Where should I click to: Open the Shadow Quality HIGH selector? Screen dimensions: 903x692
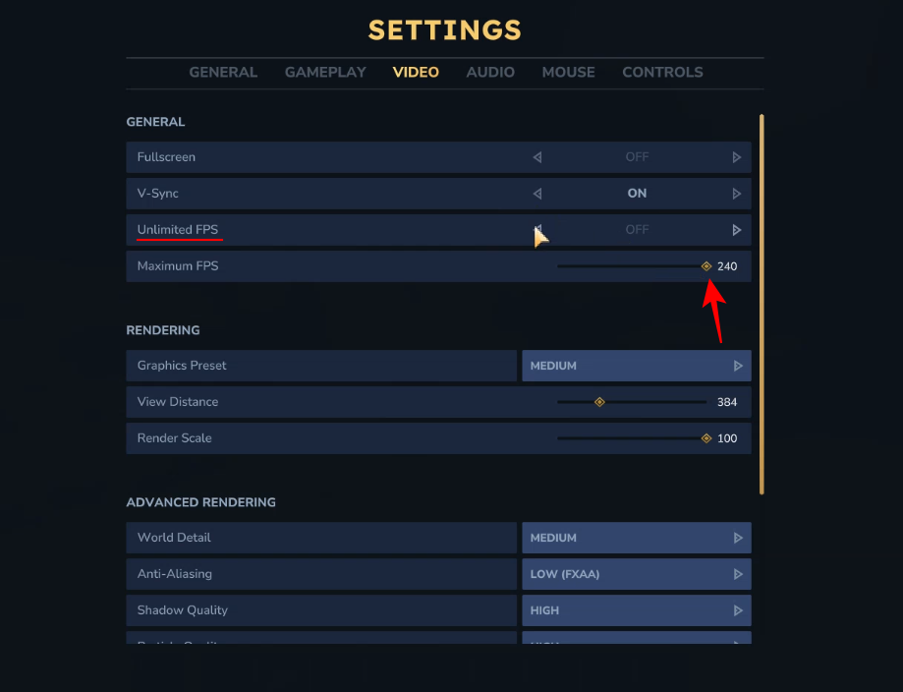[x=636, y=610]
